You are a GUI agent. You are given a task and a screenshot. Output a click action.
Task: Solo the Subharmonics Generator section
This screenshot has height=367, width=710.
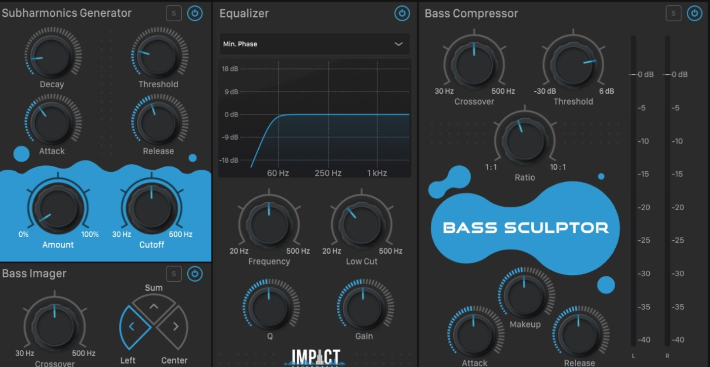coord(174,13)
